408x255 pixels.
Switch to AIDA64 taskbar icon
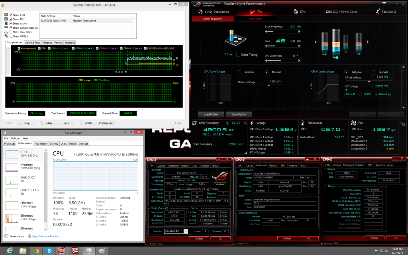[x=75, y=250]
